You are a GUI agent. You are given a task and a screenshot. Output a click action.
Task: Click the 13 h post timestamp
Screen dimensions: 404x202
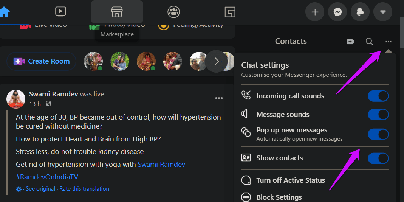[x=35, y=104]
